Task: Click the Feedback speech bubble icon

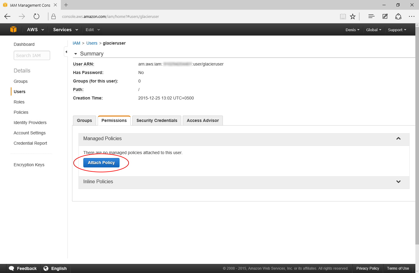Action: [x=12, y=268]
